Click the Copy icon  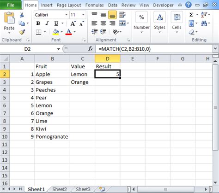pos(22,23)
